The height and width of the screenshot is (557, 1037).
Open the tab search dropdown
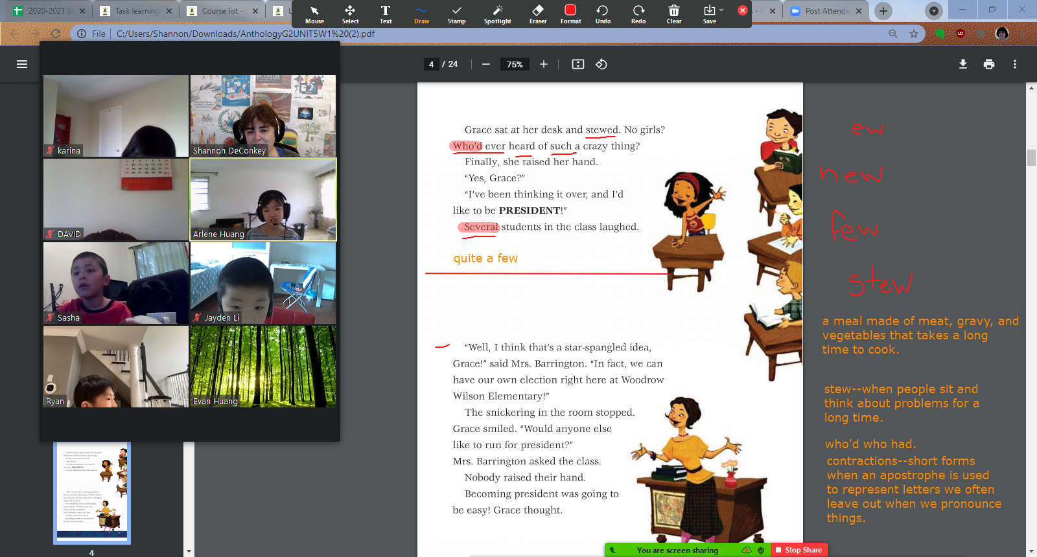tap(933, 11)
